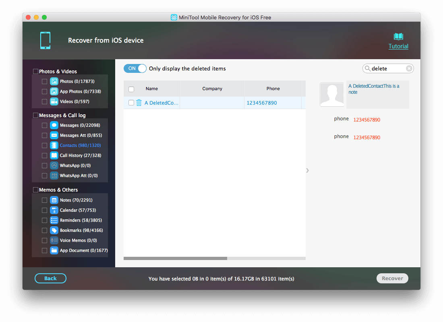Click the Notes icon
The height and width of the screenshot is (322, 443).
[x=54, y=200]
